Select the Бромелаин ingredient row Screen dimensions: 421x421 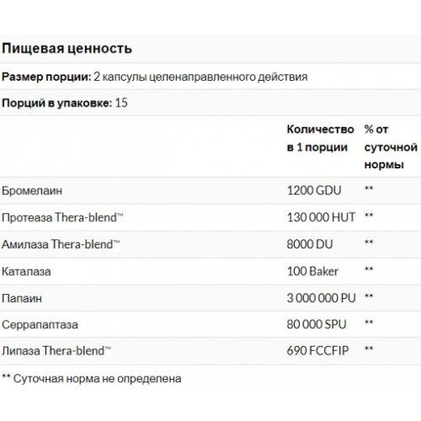[x=210, y=190]
